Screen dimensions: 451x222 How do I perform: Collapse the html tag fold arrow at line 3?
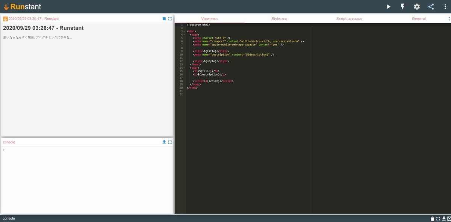point(184,31)
